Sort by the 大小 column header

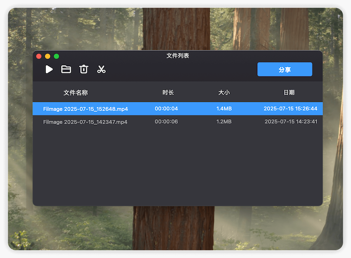[224, 93]
